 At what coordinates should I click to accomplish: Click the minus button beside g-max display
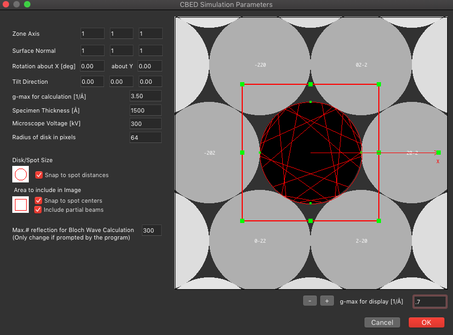coord(309,301)
